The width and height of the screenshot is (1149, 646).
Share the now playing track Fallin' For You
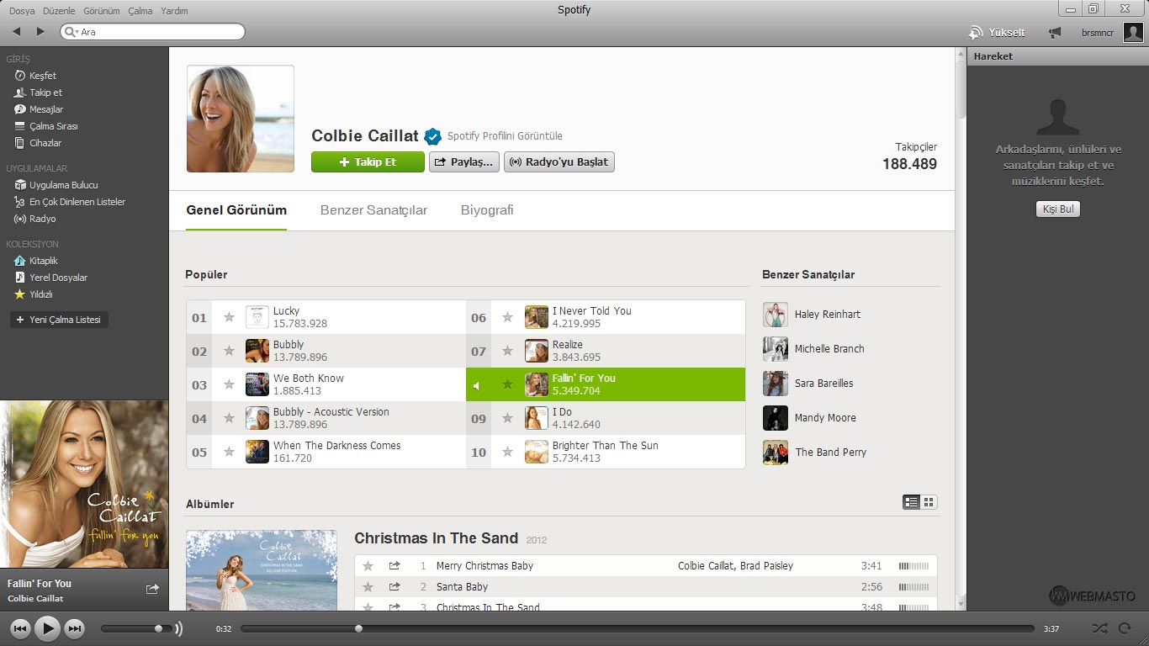click(x=152, y=589)
